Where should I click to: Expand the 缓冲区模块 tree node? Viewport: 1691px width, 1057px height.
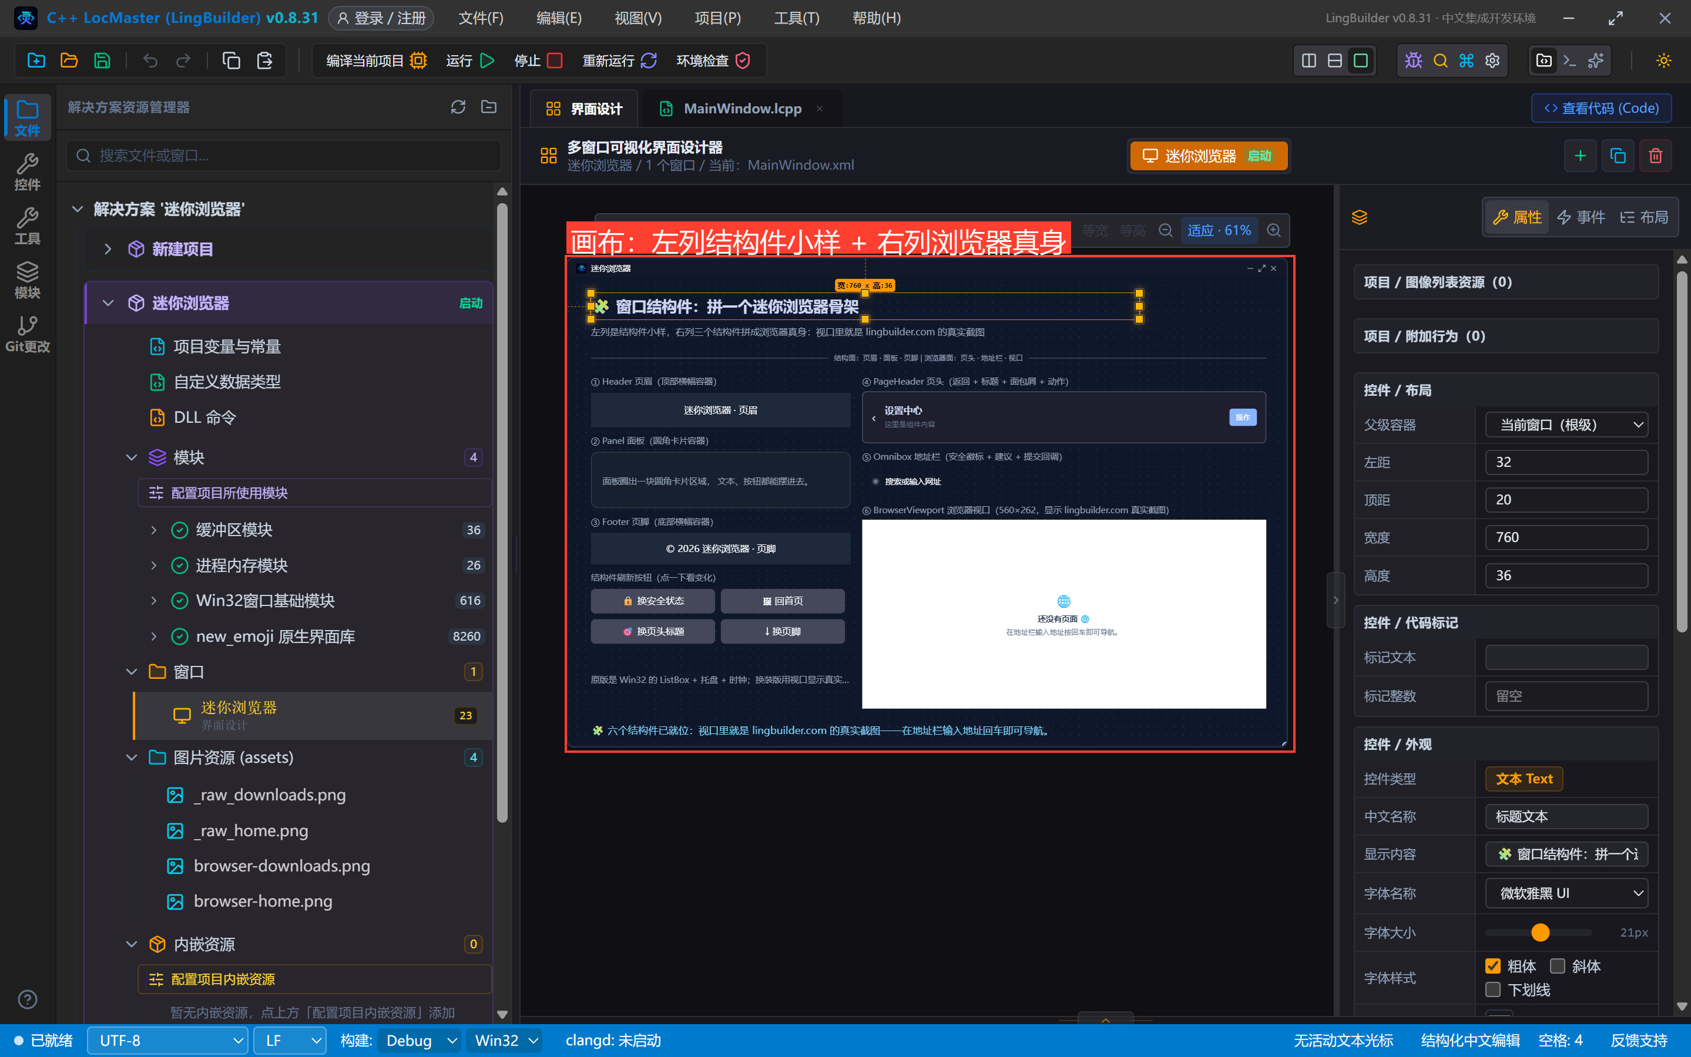[154, 530]
